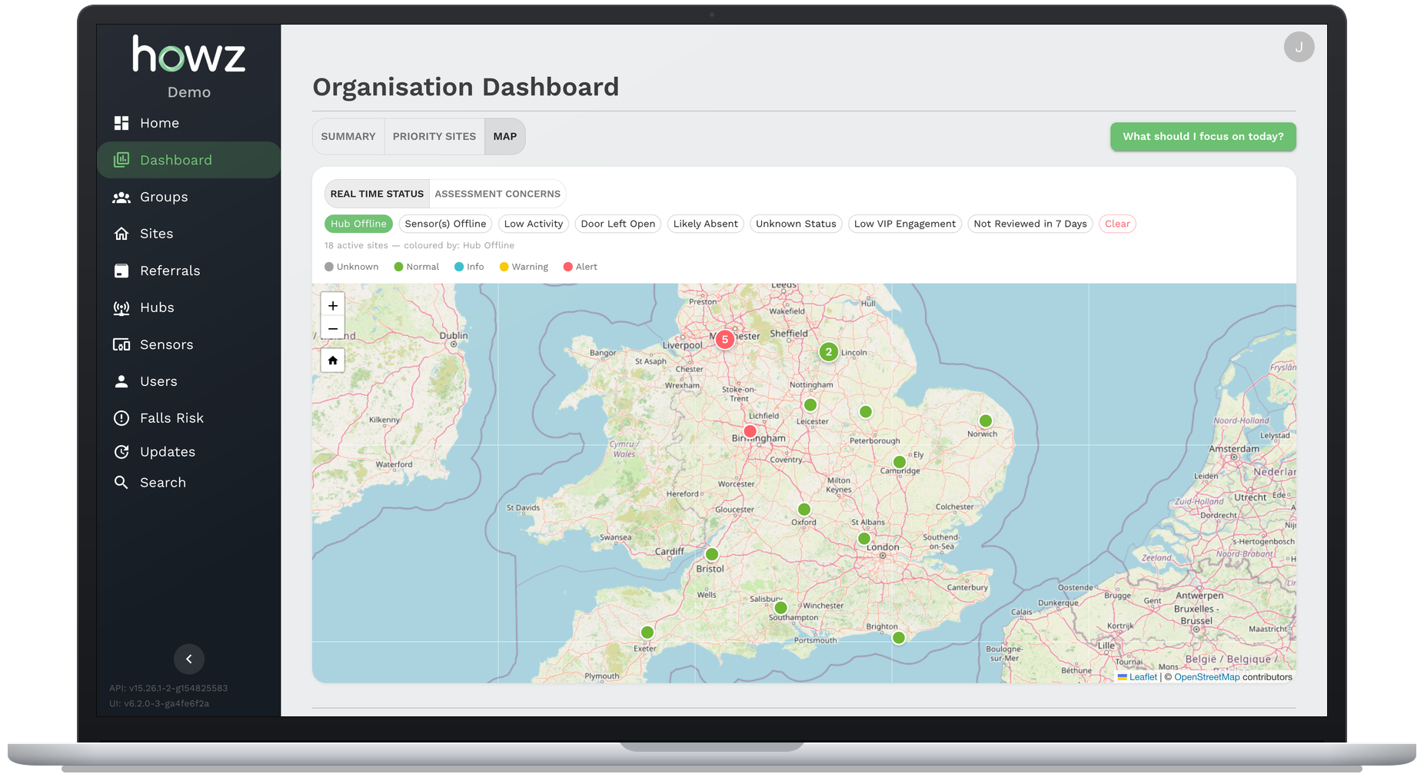
Task: Toggle the Hub Offline filter chip
Action: tap(358, 224)
